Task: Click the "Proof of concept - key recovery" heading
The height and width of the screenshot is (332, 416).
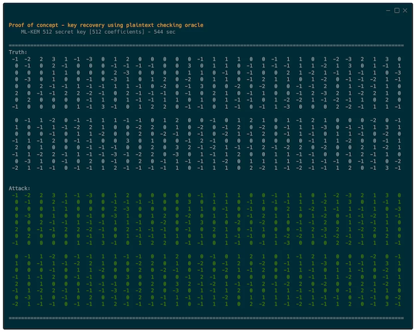Action: click(106, 25)
